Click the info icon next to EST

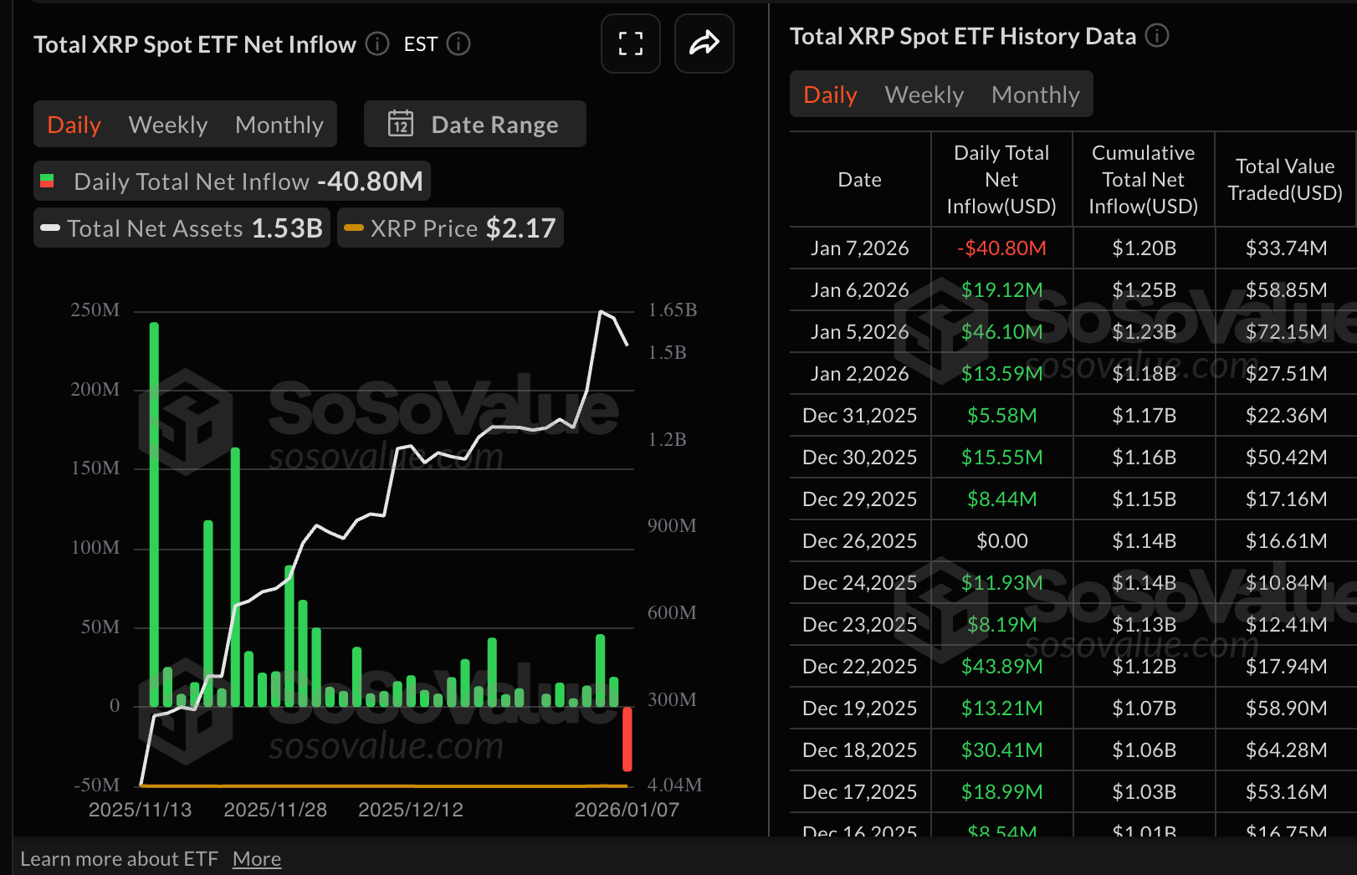[x=458, y=45]
